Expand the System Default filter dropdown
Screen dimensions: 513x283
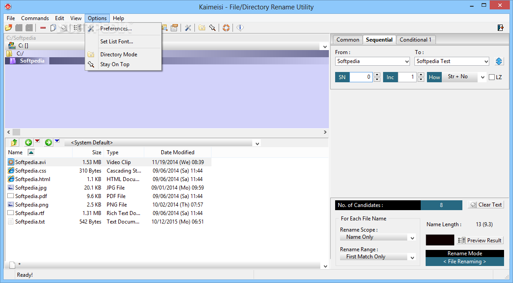coord(257,144)
